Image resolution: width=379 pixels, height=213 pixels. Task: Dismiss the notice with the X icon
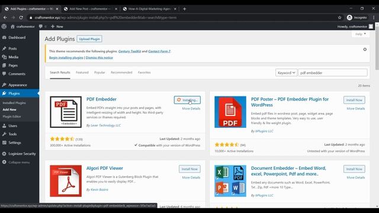365,50
